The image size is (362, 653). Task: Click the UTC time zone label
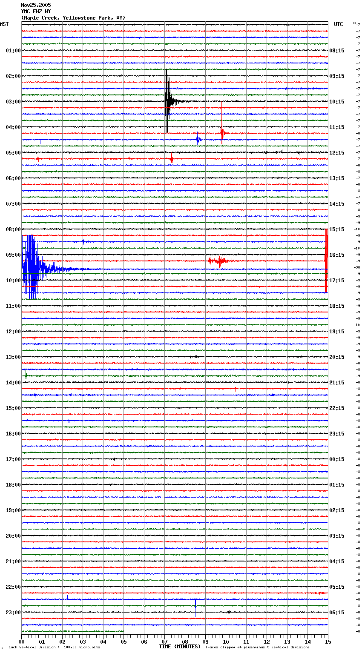(339, 24)
